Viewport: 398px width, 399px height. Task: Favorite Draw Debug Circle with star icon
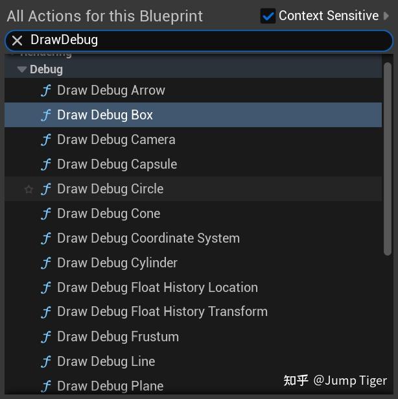point(29,189)
